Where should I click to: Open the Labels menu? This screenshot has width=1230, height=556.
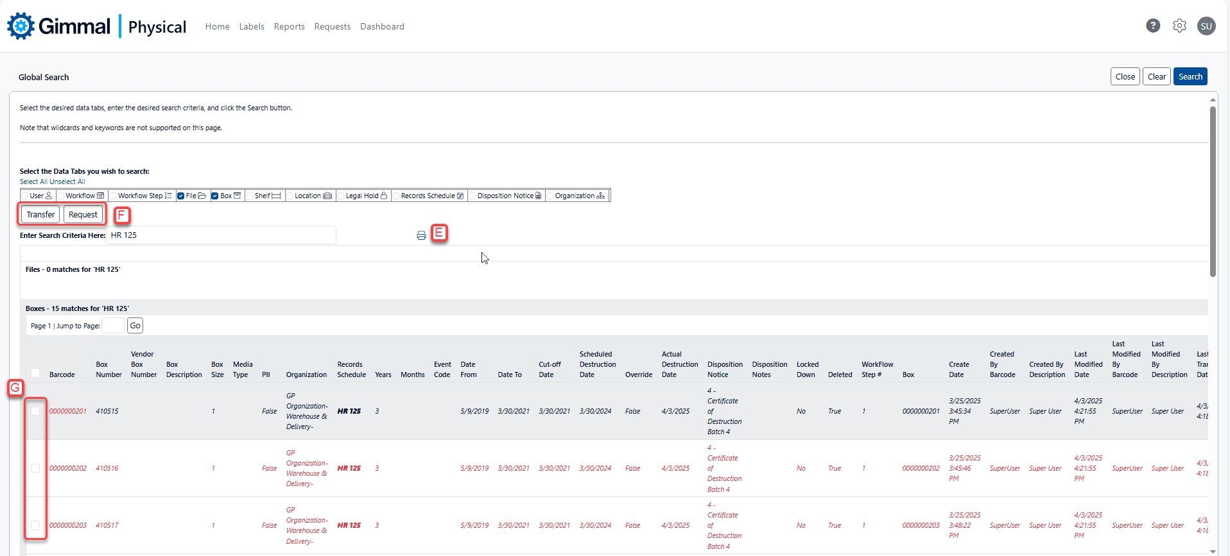[252, 26]
